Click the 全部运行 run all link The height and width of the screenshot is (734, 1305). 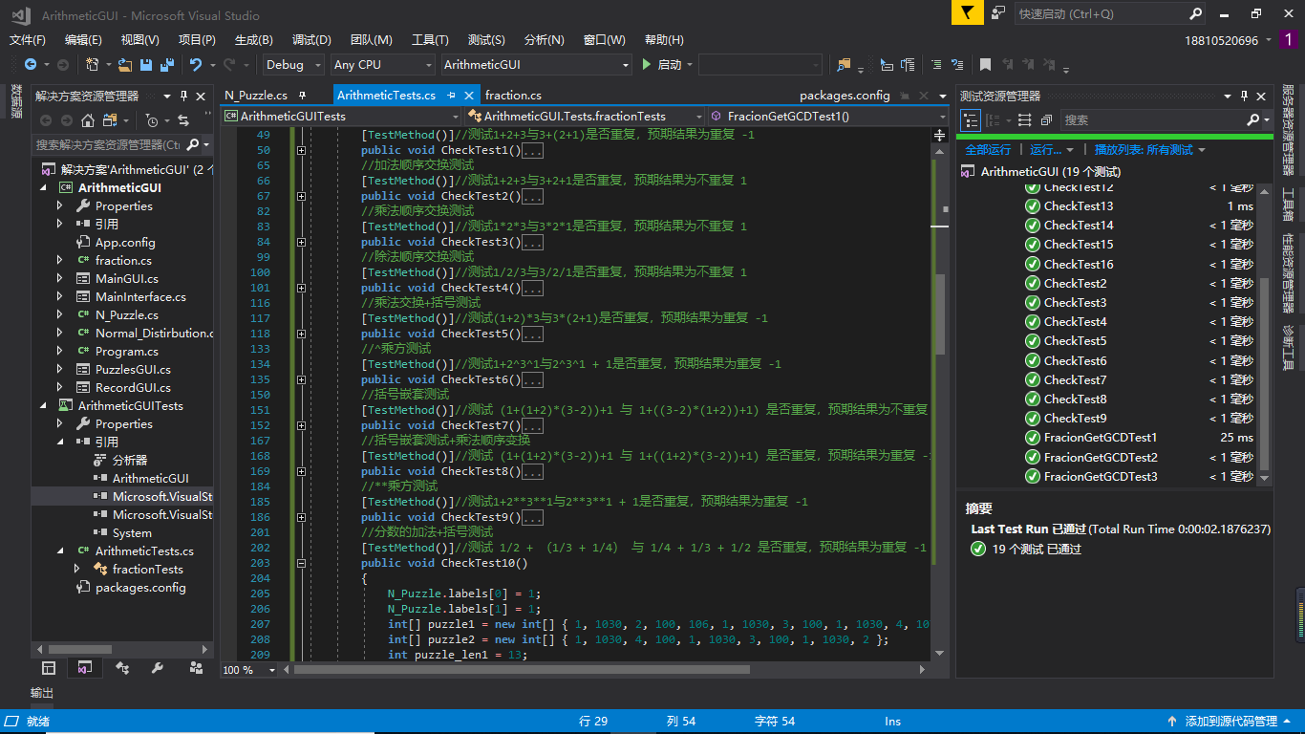(x=988, y=150)
